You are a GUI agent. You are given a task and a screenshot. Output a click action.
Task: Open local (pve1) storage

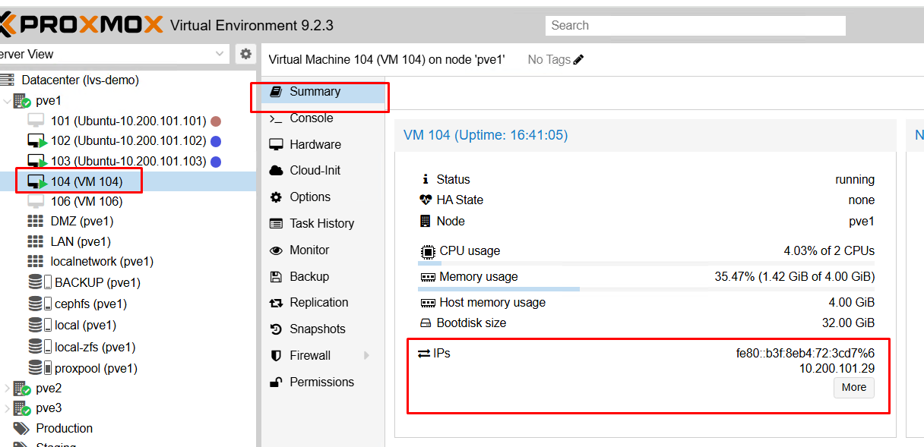click(x=85, y=325)
